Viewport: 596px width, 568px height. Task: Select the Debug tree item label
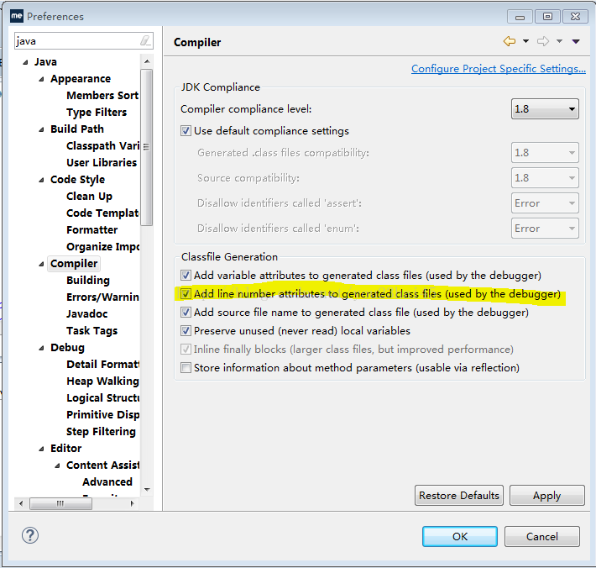67,348
